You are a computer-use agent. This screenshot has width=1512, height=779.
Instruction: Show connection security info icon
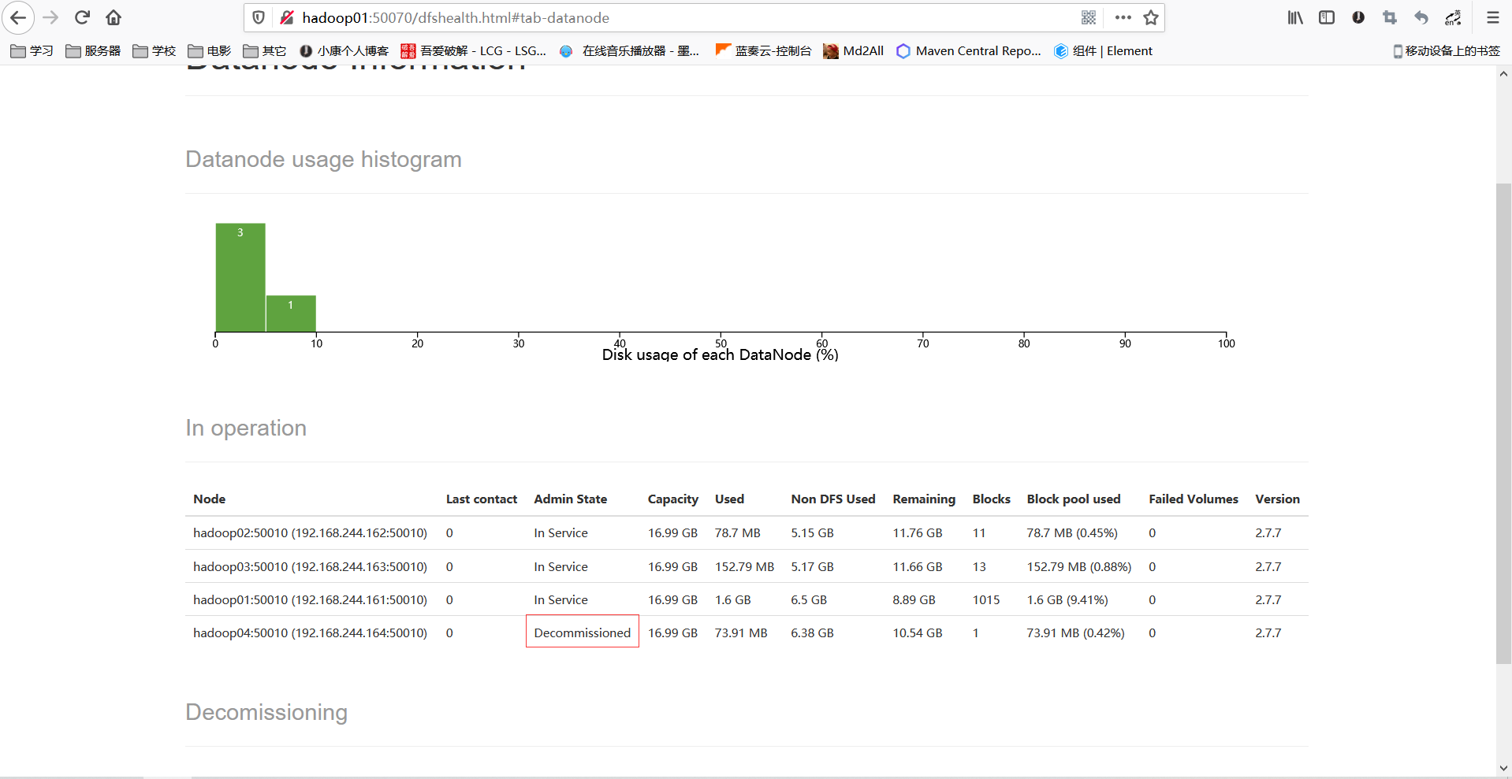pyautogui.click(x=287, y=17)
